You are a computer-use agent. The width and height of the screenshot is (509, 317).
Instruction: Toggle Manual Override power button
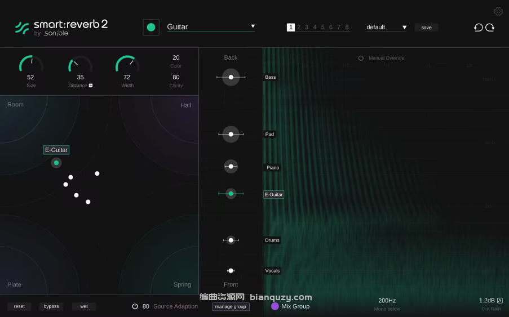[x=361, y=58]
